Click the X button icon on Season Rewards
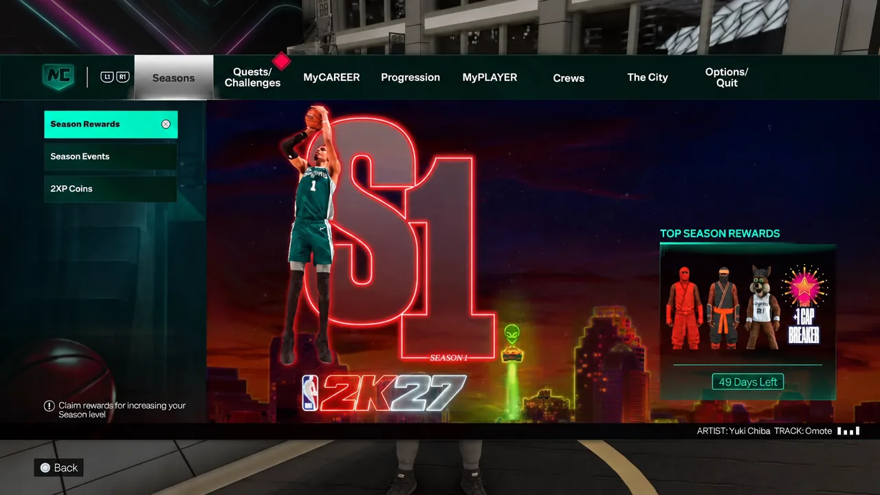Screen dimensions: 880x495 pos(166,124)
